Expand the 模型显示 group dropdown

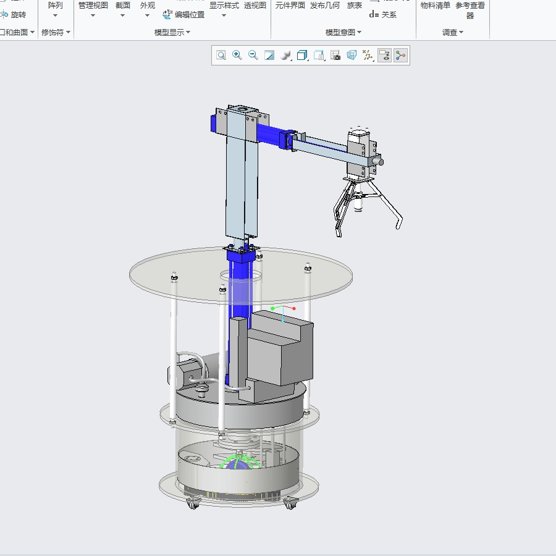pos(172,33)
